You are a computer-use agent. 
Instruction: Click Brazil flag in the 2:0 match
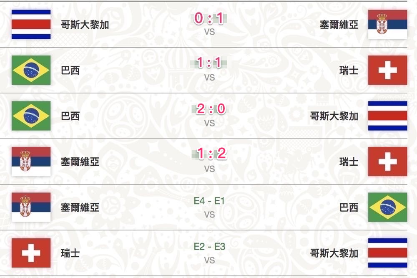pos(31,116)
